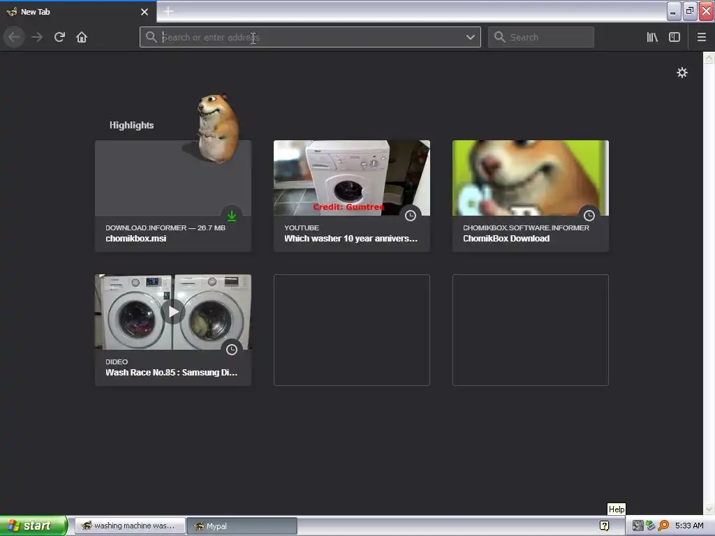Click the CHOMIKBOX.SOFTWARE.INFORMER source label
Image resolution: width=715 pixels, height=536 pixels.
coord(526,228)
